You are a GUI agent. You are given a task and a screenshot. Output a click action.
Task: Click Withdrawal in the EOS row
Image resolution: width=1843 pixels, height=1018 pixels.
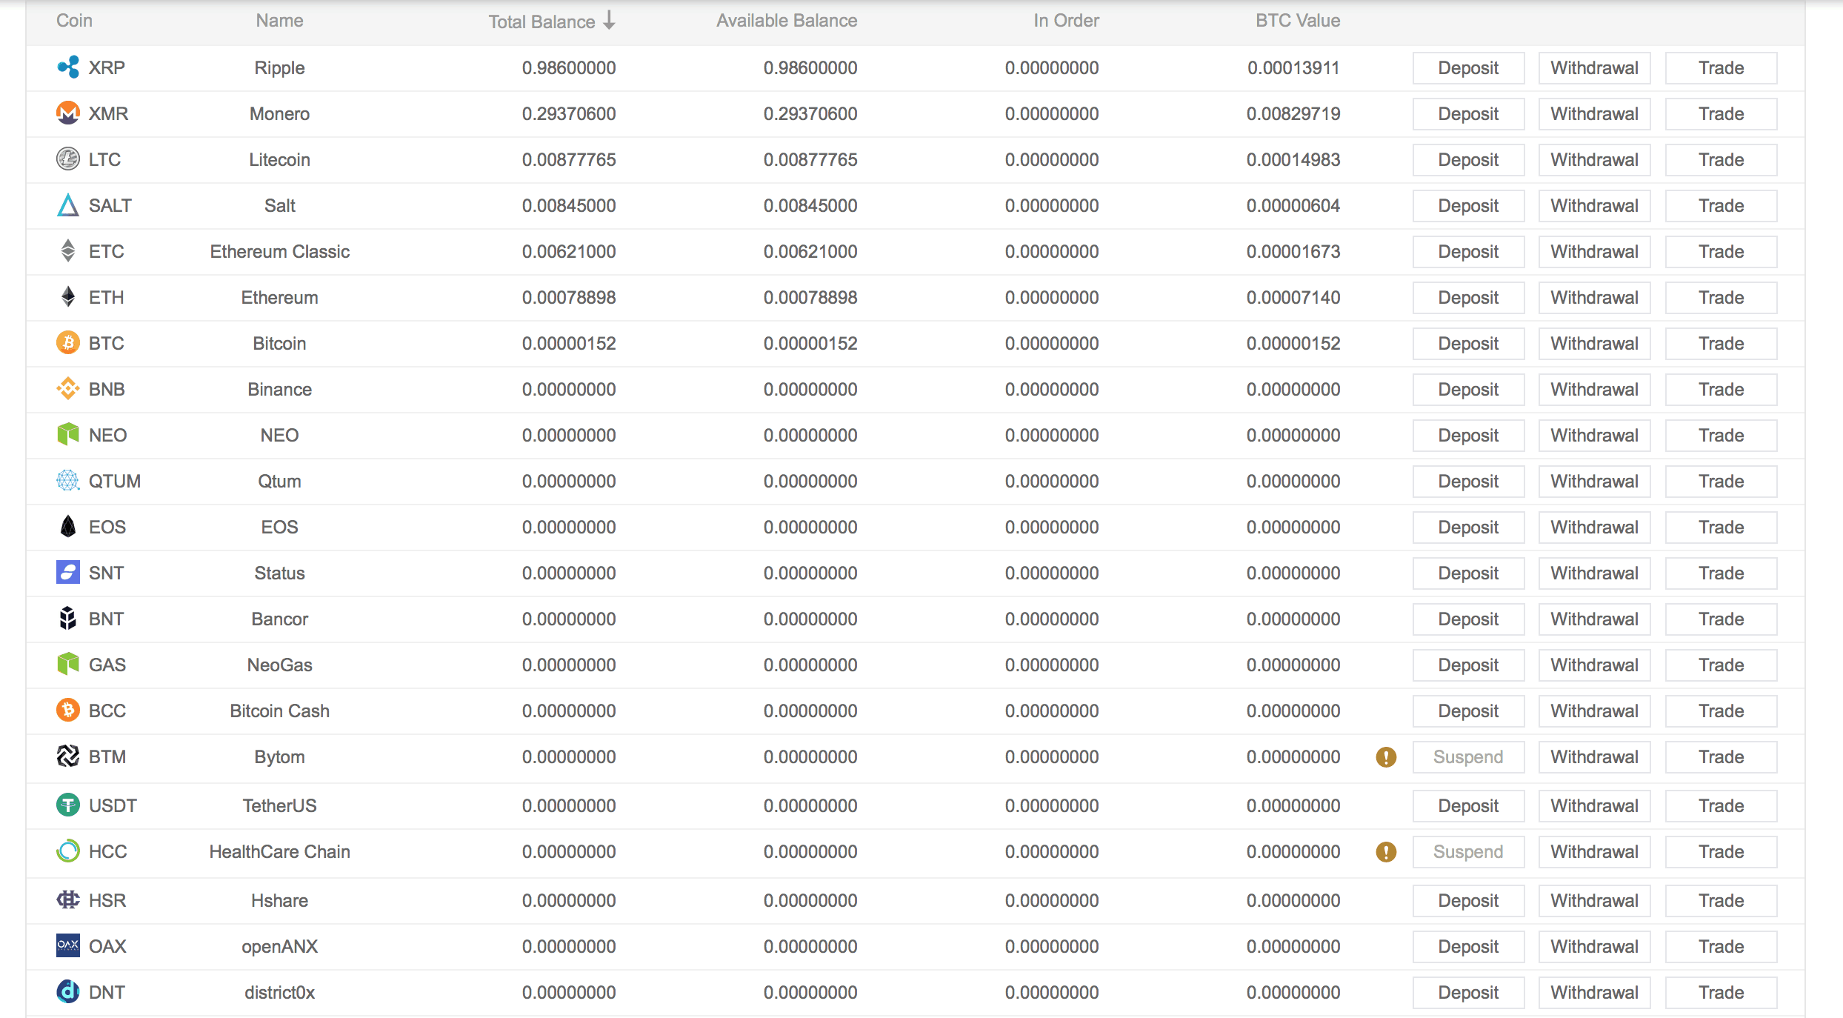coord(1595,528)
